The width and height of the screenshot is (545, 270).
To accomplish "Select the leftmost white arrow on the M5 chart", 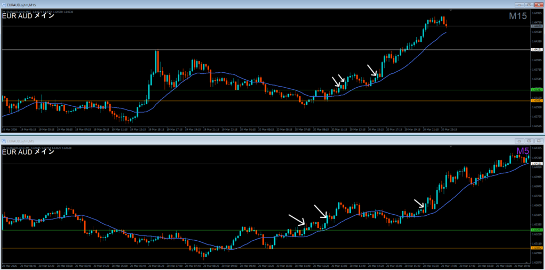I will click(x=296, y=220).
